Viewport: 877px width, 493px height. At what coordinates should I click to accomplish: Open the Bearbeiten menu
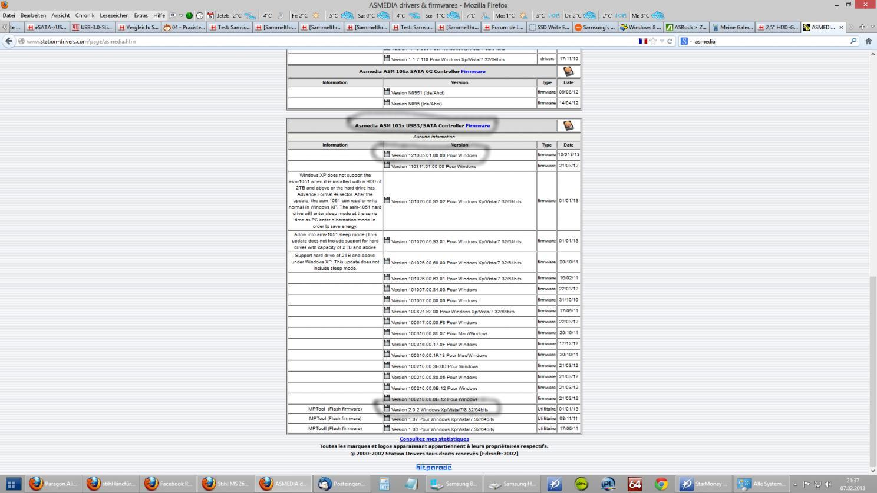pyautogui.click(x=33, y=15)
